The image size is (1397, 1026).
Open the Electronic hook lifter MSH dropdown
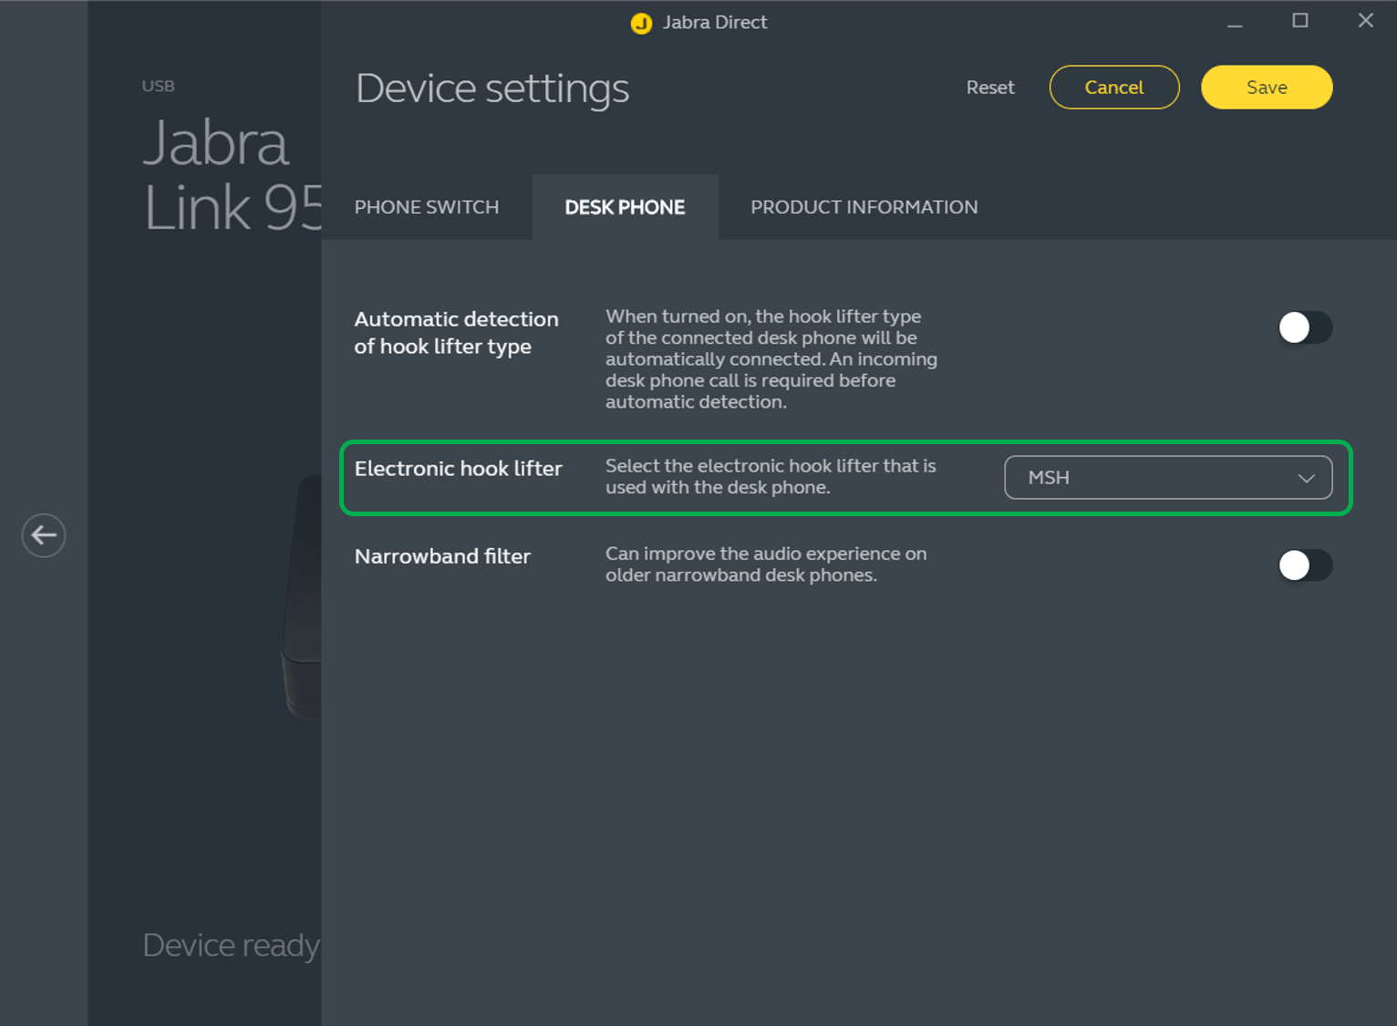1167,478
